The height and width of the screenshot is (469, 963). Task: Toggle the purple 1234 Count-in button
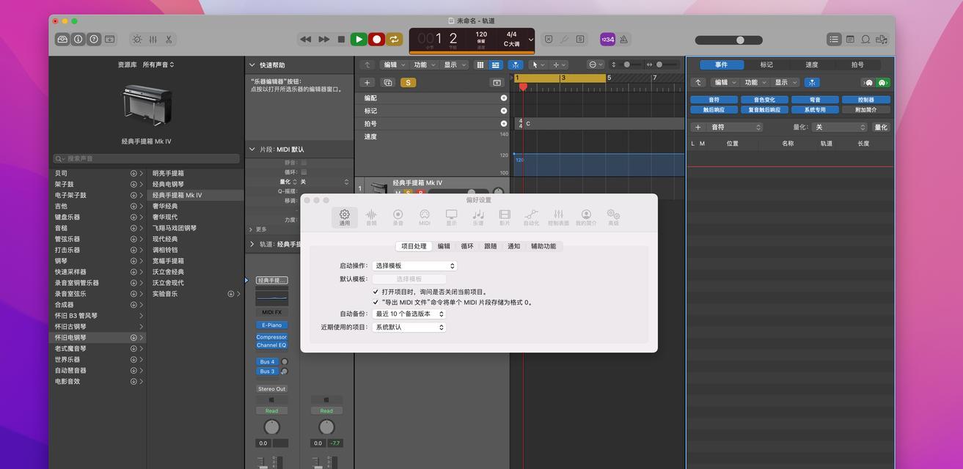(x=607, y=40)
